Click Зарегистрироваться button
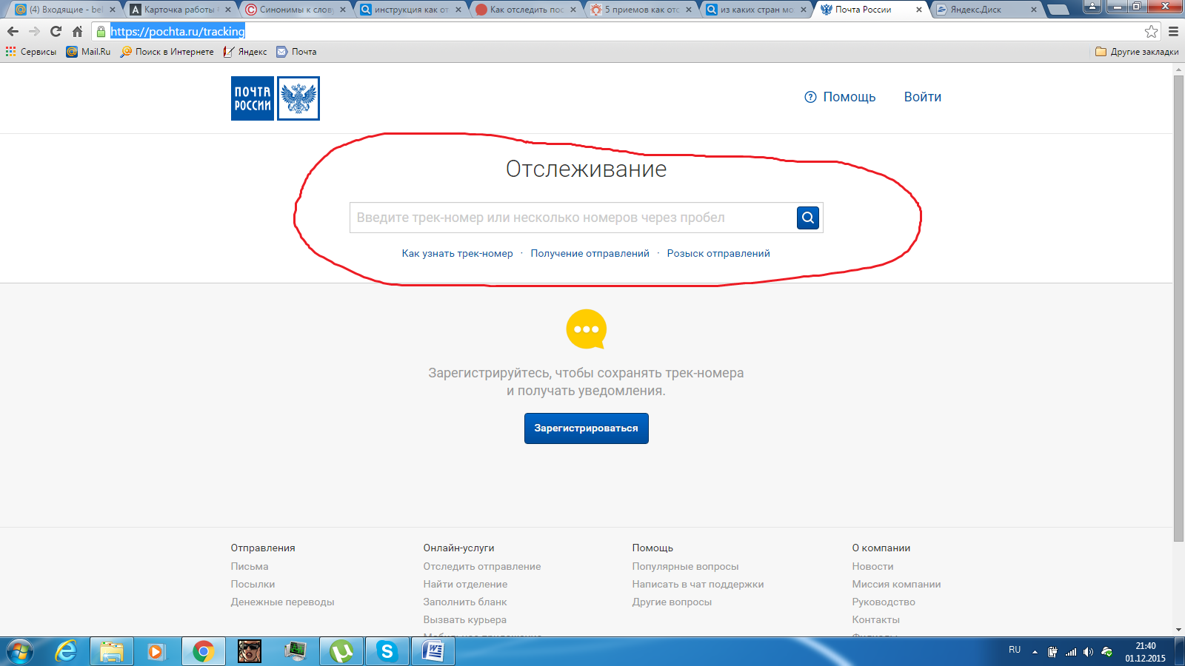This screenshot has height=666, width=1185. (x=587, y=428)
